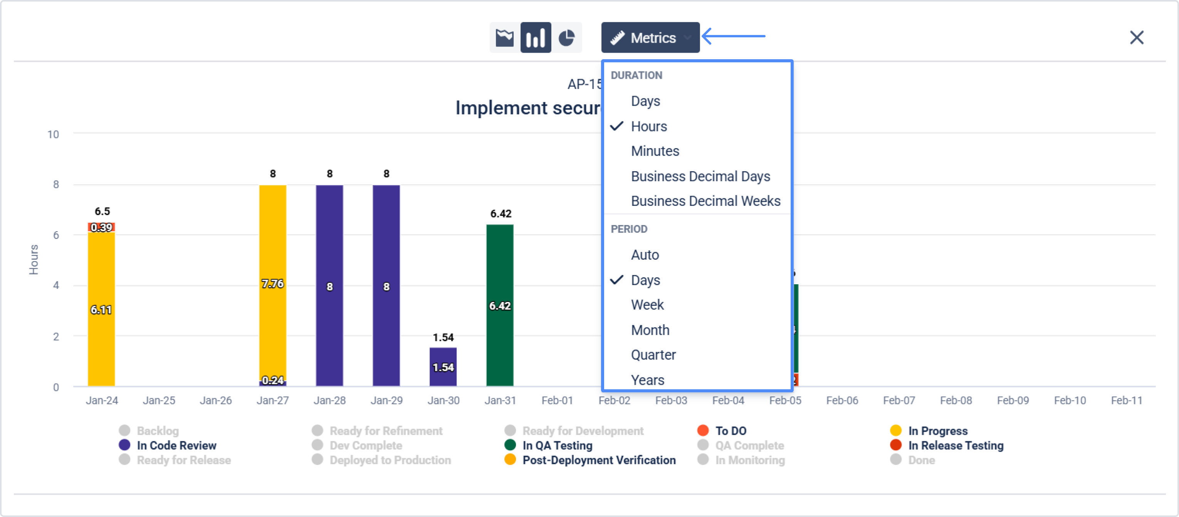The image size is (1179, 517).
Task: Select the bar chart view icon
Action: click(x=536, y=37)
